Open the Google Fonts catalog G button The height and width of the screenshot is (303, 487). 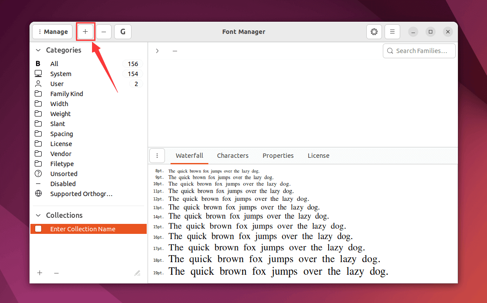pyautogui.click(x=123, y=32)
